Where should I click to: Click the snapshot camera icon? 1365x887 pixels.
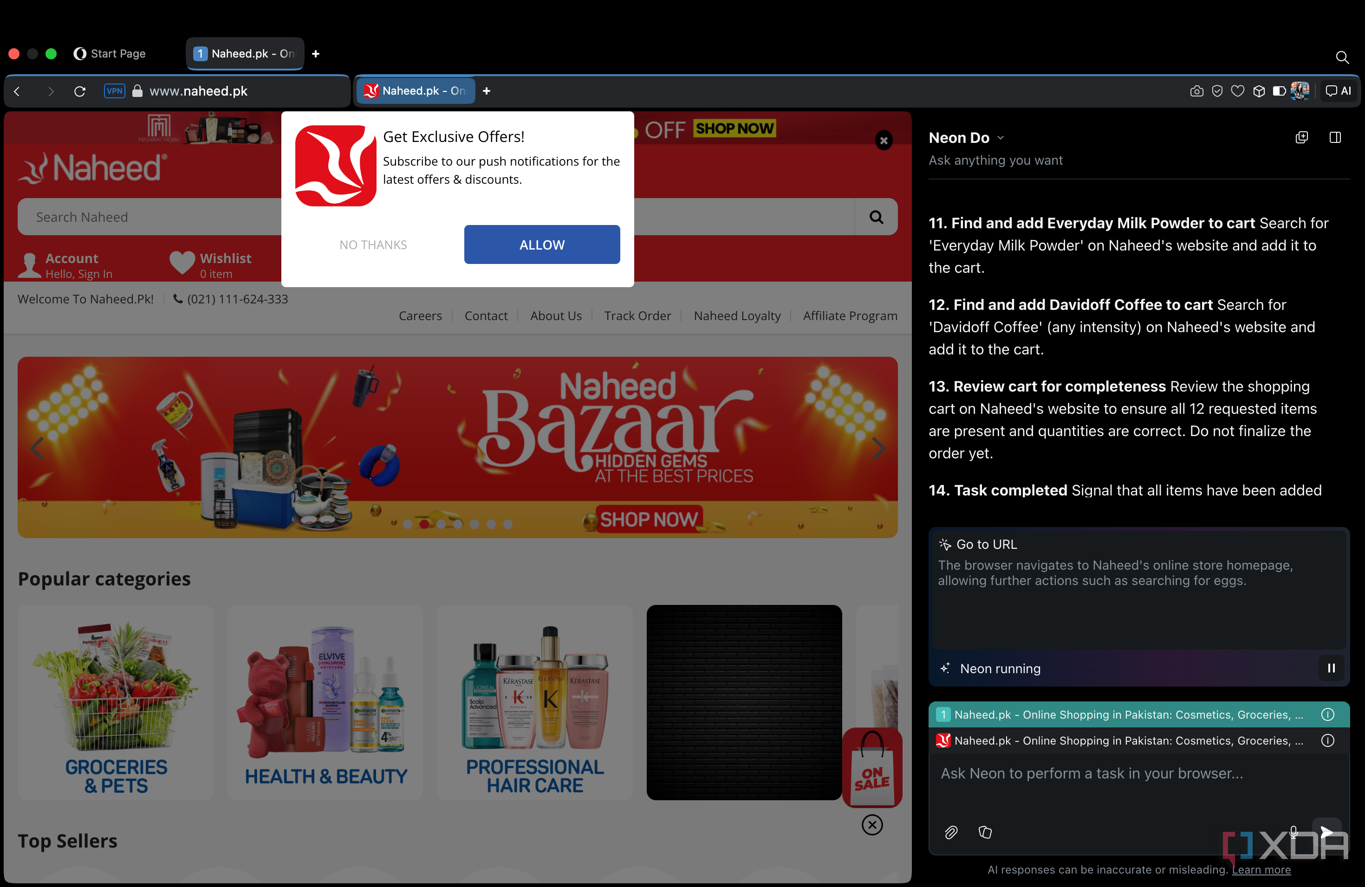[x=1196, y=91]
